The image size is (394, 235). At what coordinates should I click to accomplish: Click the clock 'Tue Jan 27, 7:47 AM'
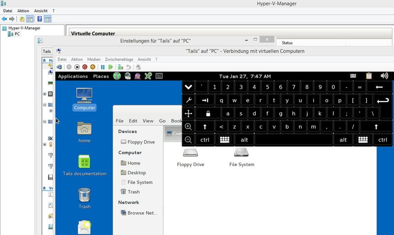(x=245, y=76)
